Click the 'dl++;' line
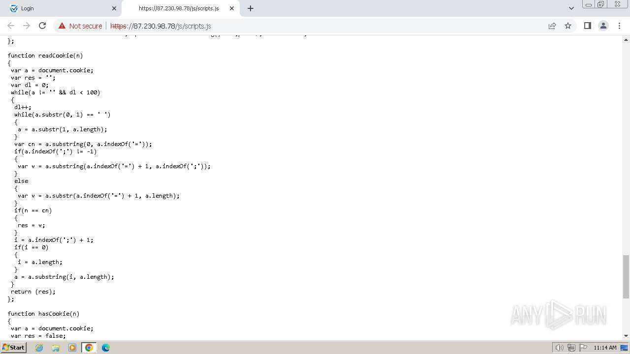This screenshot has height=354, width=630. (23, 107)
